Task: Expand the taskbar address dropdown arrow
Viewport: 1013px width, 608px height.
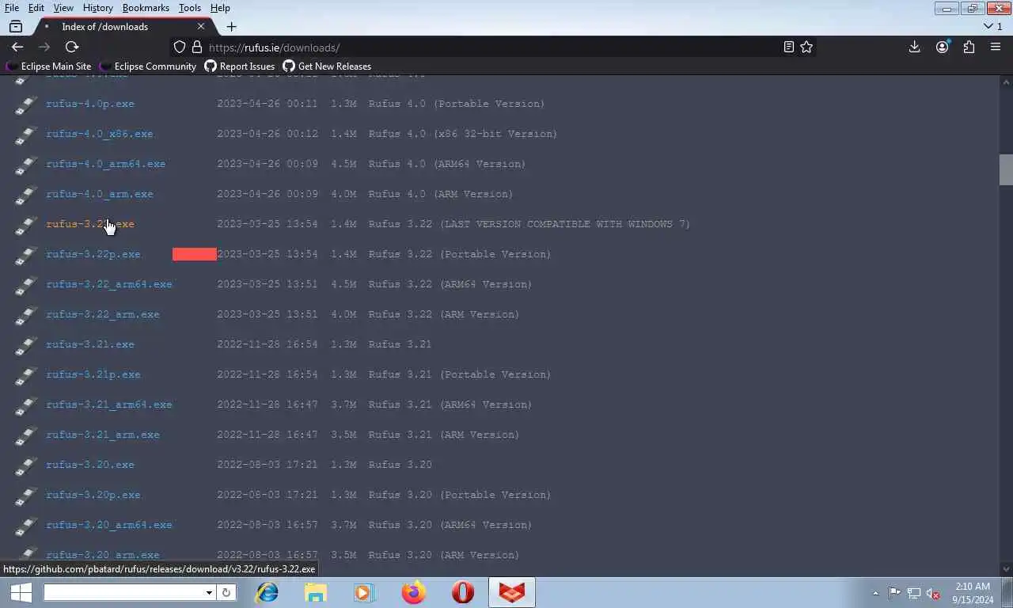Action: (209, 592)
